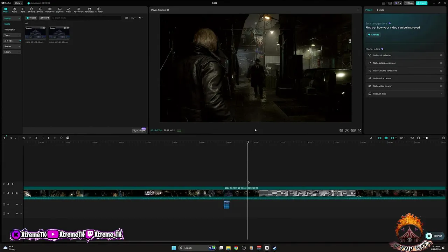Screen dimensions: 448x252
Task: Open the media sort dropdown
Action: 133,18
